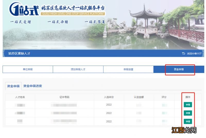This screenshot has width=206, height=138.
Task: Open the 单位申报 tab
Action: 28,69
